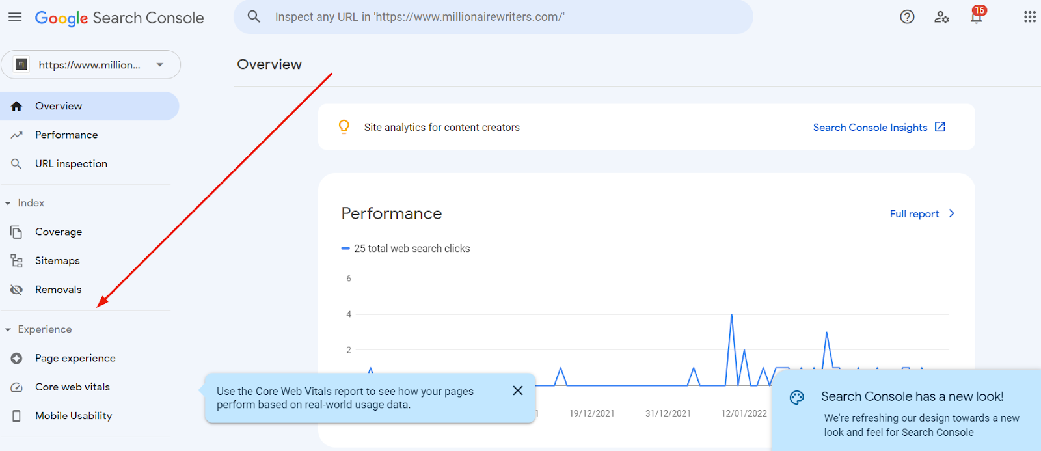Open Search Console Insights link
The height and width of the screenshot is (451, 1041).
pos(870,128)
